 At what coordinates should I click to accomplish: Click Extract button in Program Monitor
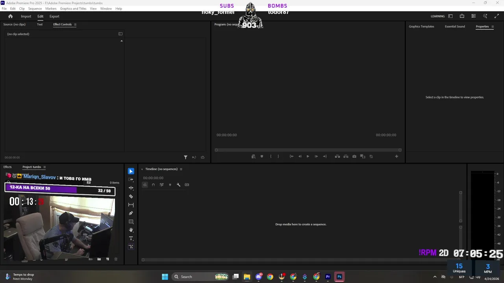point(346,156)
